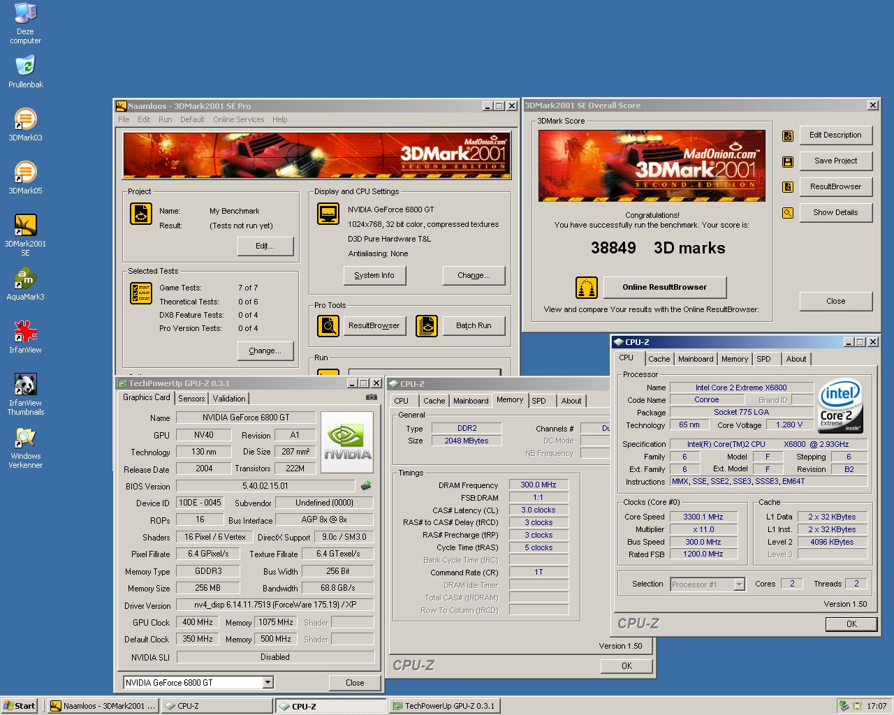Switch to the Sensors tab in GPU-Z

coord(191,399)
